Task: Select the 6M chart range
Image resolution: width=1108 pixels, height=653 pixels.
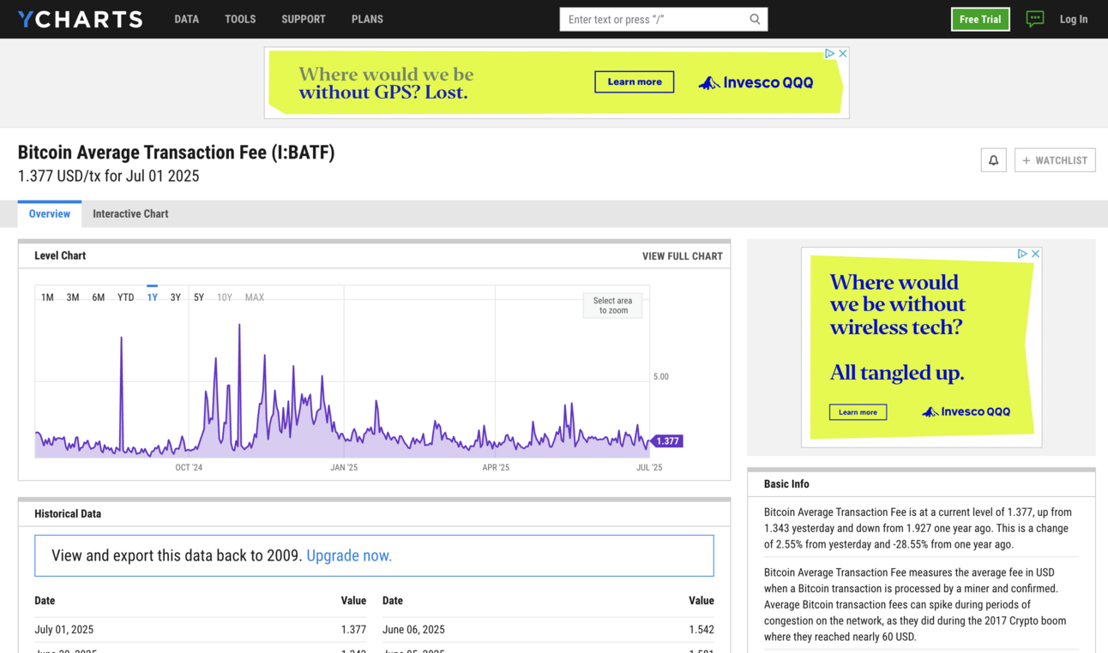Action: (x=99, y=297)
